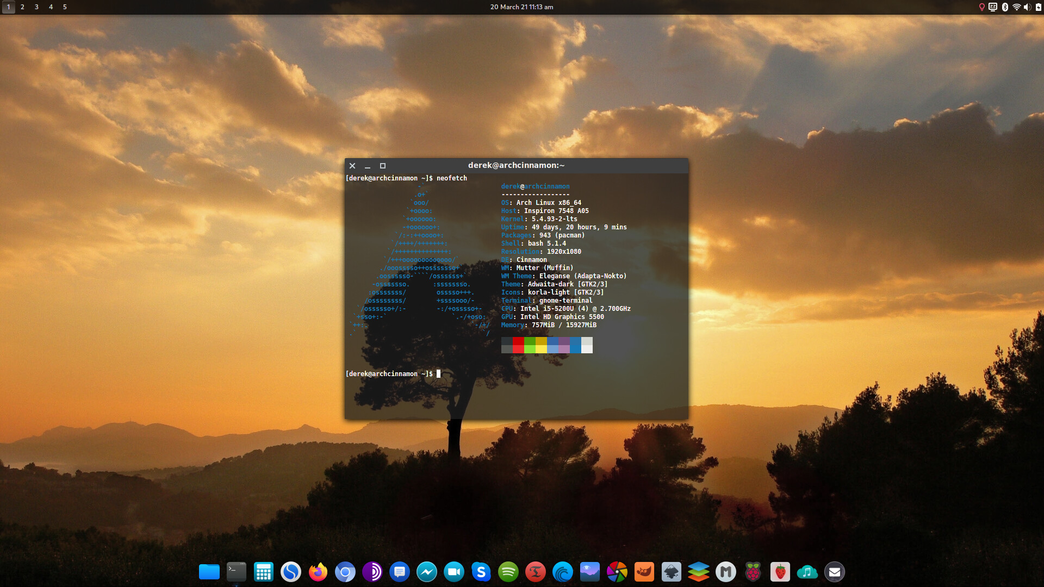
Task: Launch Inkscape from the dock
Action: click(x=672, y=571)
